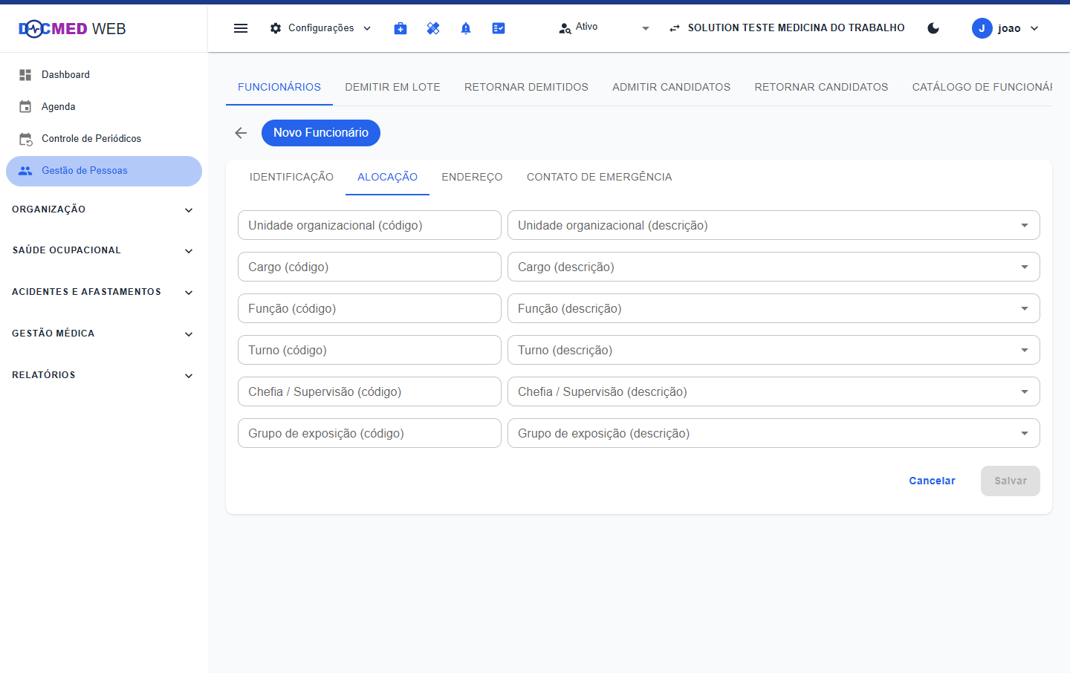Click the Cancelar button

tap(932, 481)
